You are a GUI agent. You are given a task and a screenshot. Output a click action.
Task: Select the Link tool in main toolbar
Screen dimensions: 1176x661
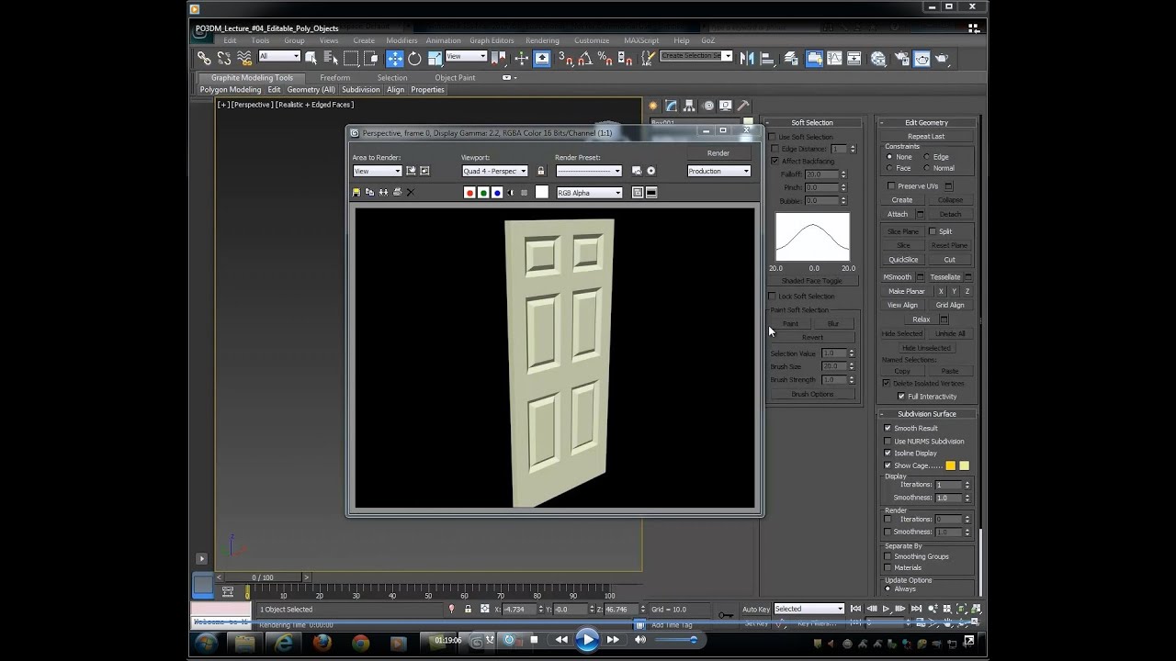pyautogui.click(x=204, y=58)
